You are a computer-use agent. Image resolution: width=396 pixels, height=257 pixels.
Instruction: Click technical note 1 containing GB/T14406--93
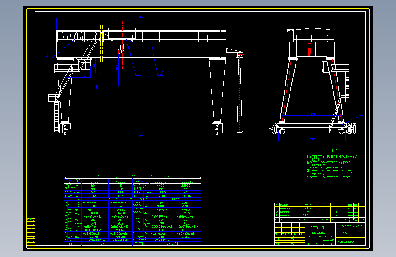(x=332, y=156)
